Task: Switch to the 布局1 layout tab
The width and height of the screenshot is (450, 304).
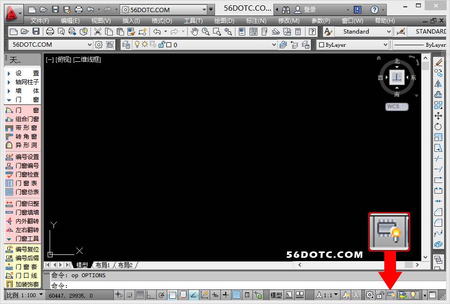Action: [103, 265]
